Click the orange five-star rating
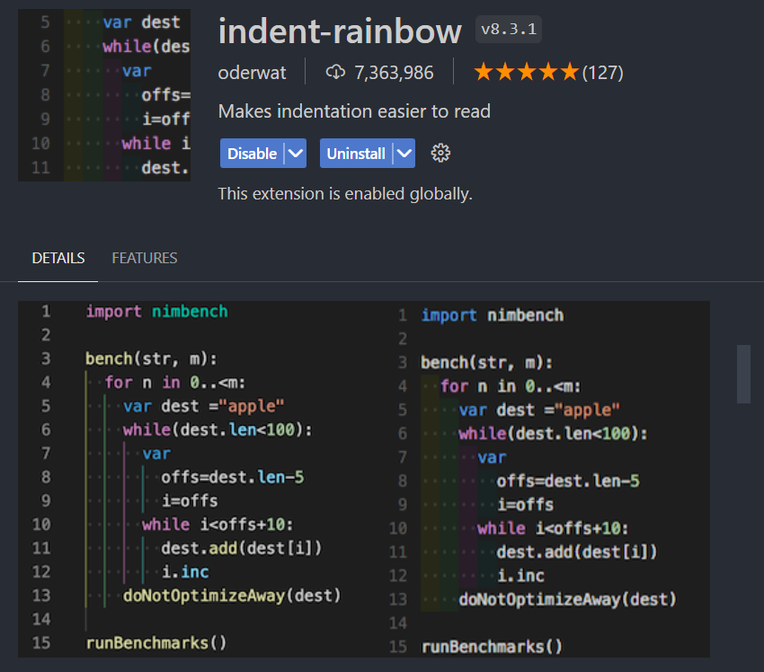Viewport: 764px width, 672px height. point(526,72)
